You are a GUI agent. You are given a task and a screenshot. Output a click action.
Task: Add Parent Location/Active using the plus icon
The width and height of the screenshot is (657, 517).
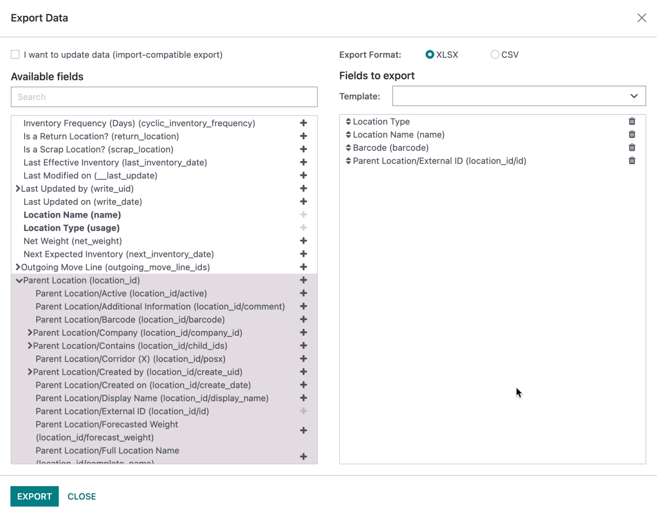pos(303,293)
